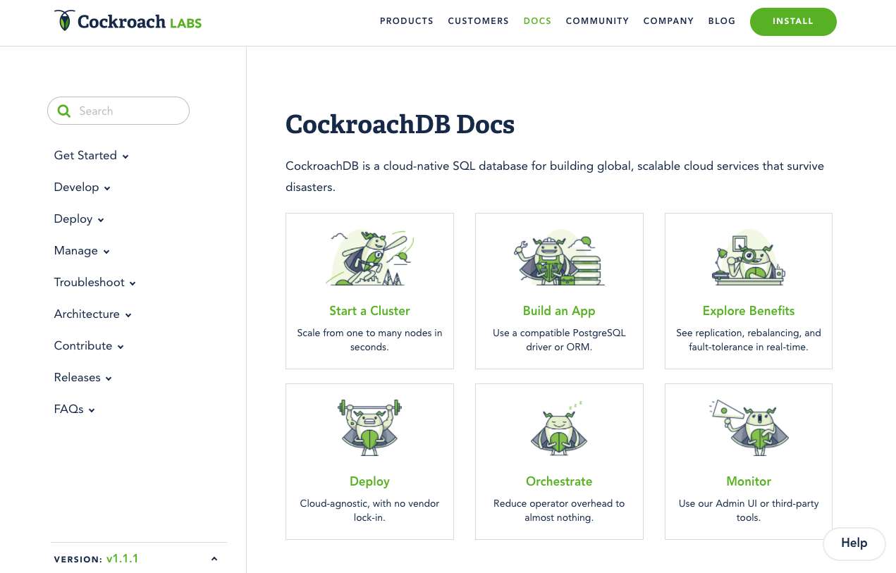Image resolution: width=896 pixels, height=573 pixels.
Task: Click the Build an App card image
Action: [559, 257]
